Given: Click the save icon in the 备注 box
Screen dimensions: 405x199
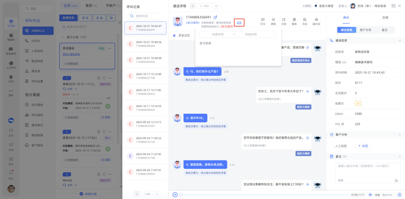Looking at the screenshot, I should [396, 180].
